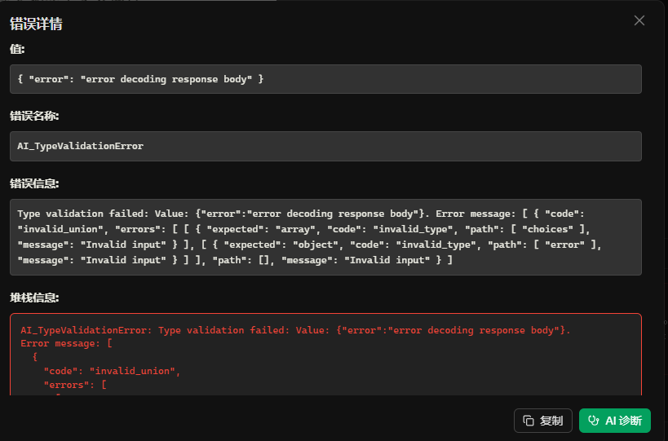Close the 错误详情 dialog with the X
668x441 pixels.
639,20
